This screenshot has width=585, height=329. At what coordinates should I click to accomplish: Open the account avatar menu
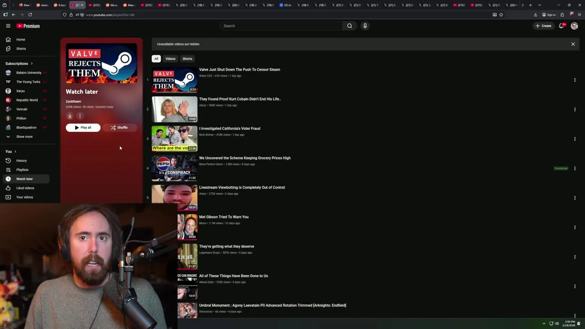pos(574,26)
